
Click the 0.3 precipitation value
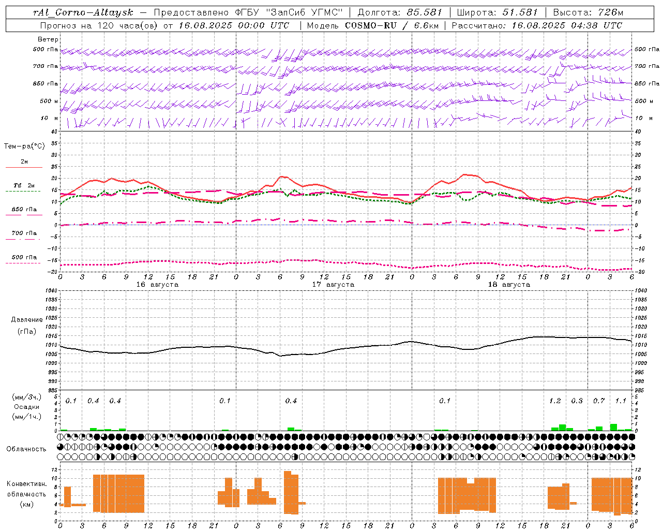(577, 401)
